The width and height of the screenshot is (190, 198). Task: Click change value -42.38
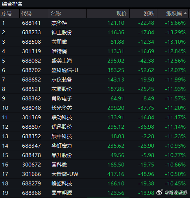(146, 61)
